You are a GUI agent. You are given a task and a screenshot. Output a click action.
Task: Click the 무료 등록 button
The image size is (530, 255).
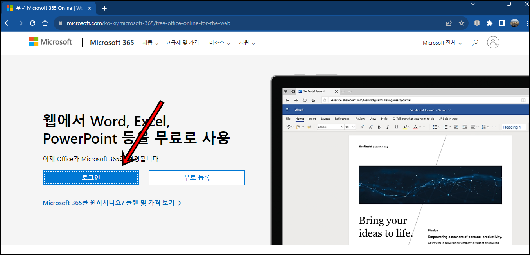[197, 178]
